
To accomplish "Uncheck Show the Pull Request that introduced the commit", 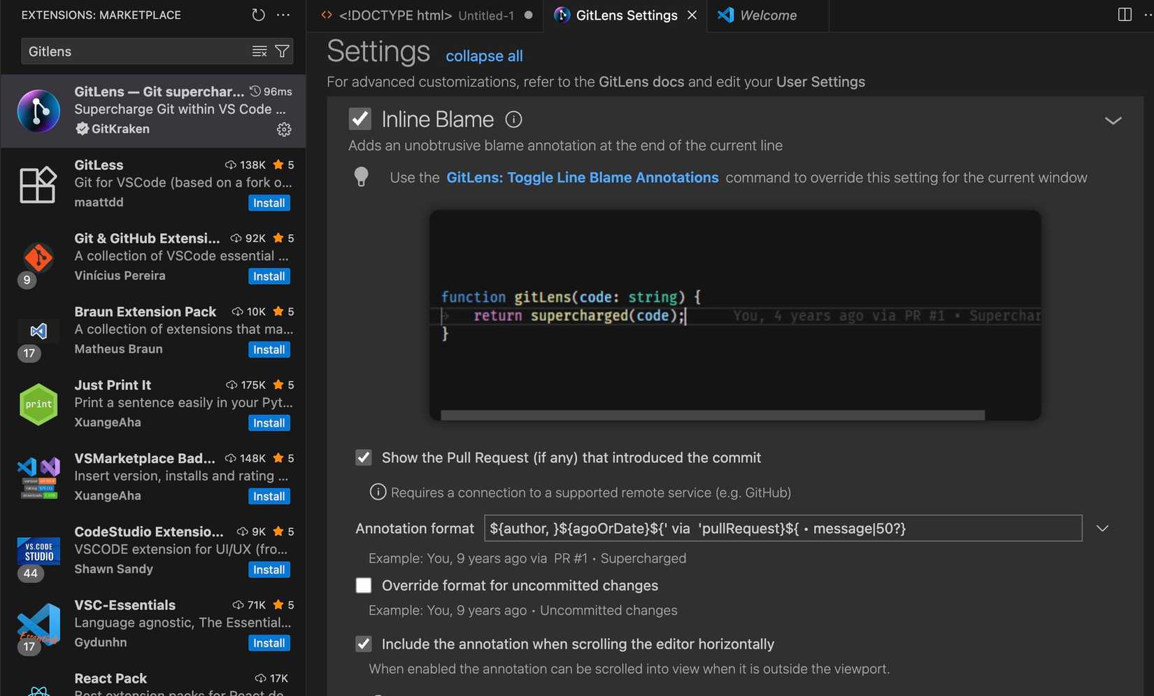I will (x=364, y=457).
